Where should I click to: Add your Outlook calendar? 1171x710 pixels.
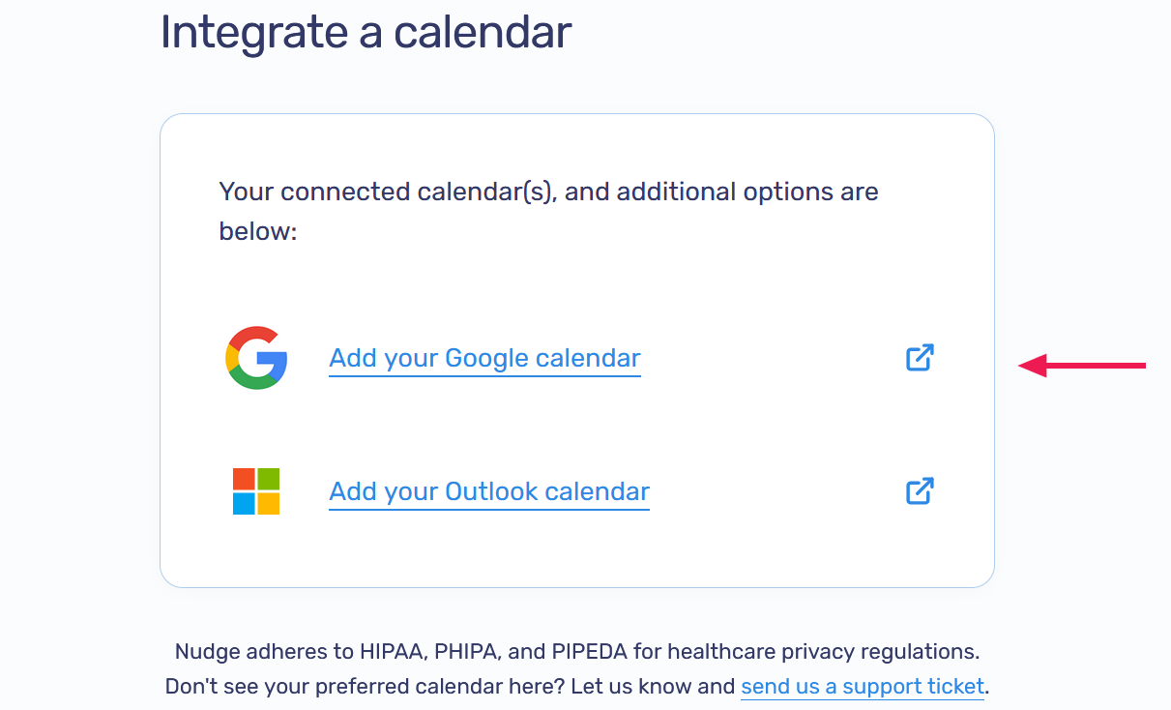coord(489,491)
